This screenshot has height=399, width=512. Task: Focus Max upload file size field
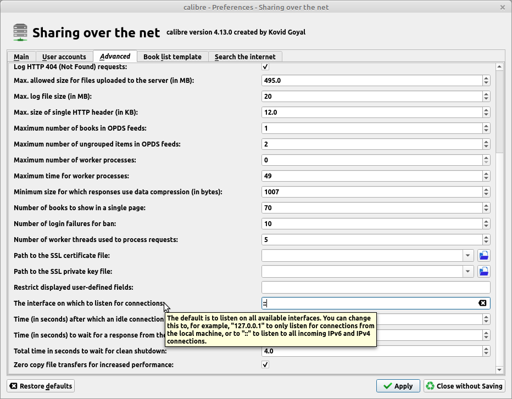(x=372, y=81)
